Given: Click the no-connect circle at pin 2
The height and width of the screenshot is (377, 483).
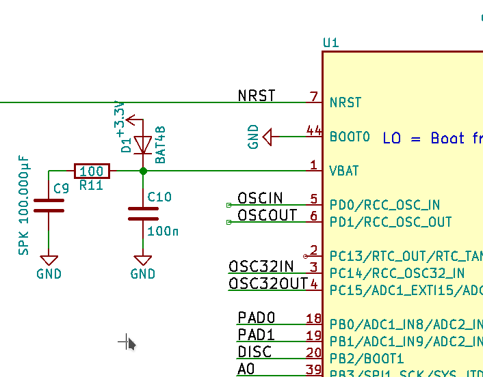Looking at the screenshot, I should tap(305, 256).
